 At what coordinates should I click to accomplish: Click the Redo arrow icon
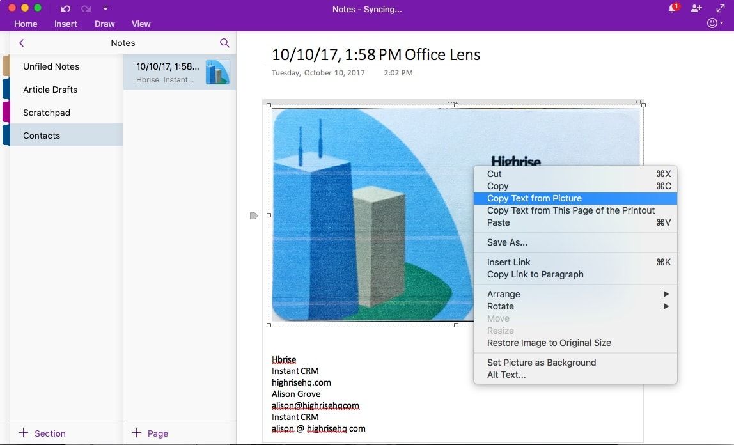coord(86,8)
